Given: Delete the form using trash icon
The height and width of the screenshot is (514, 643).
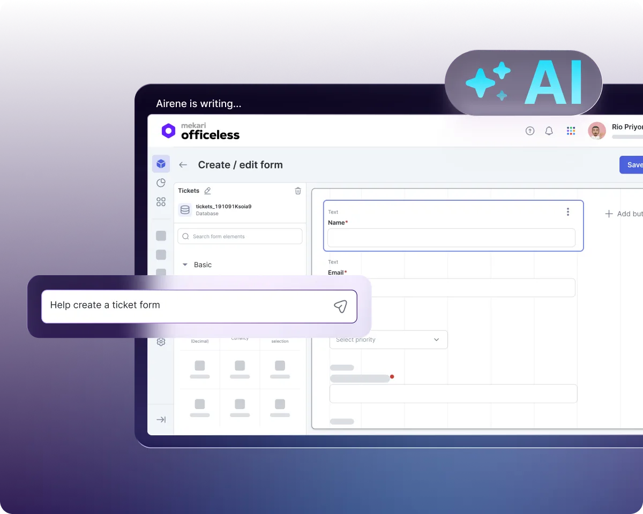Looking at the screenshot, I should (x=298, y=191).
